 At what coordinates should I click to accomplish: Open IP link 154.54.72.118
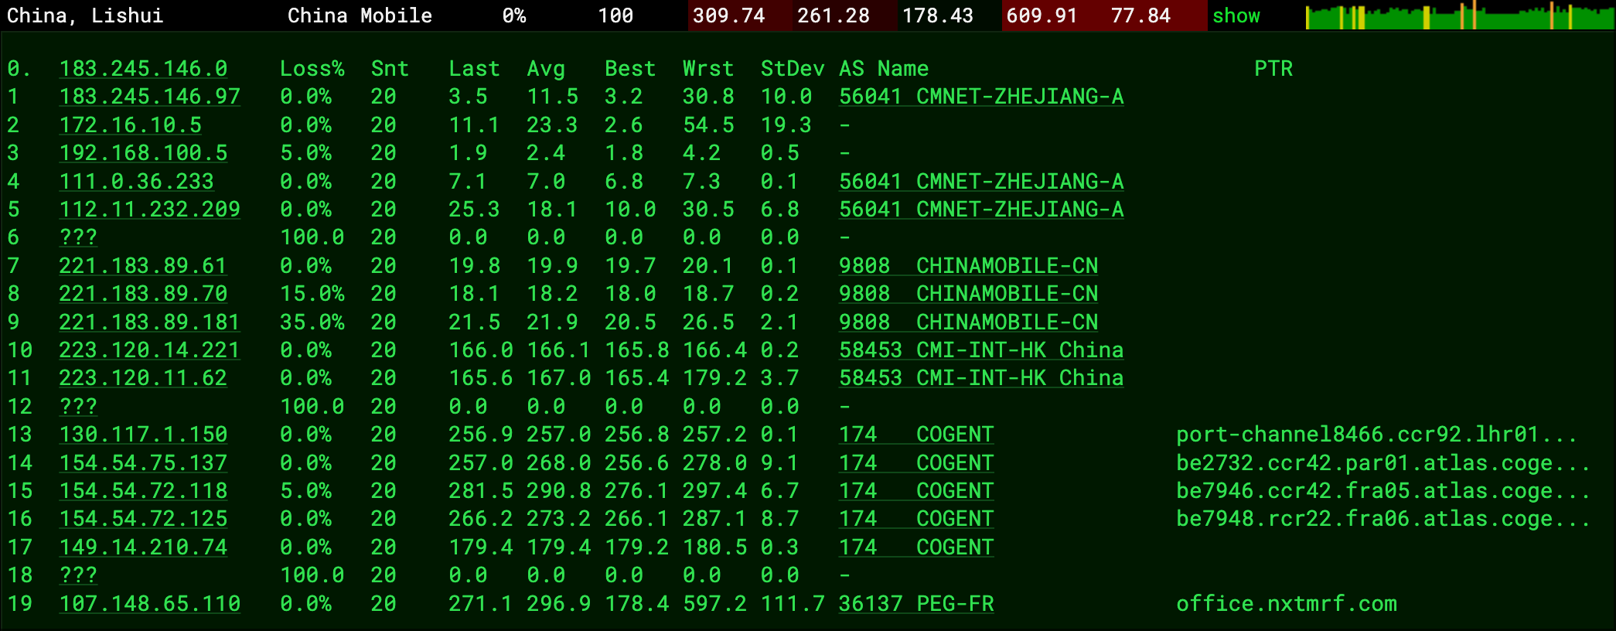click(x=143, y=491)
